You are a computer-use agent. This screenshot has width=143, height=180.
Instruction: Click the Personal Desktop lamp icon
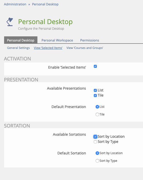pos(10,22)
